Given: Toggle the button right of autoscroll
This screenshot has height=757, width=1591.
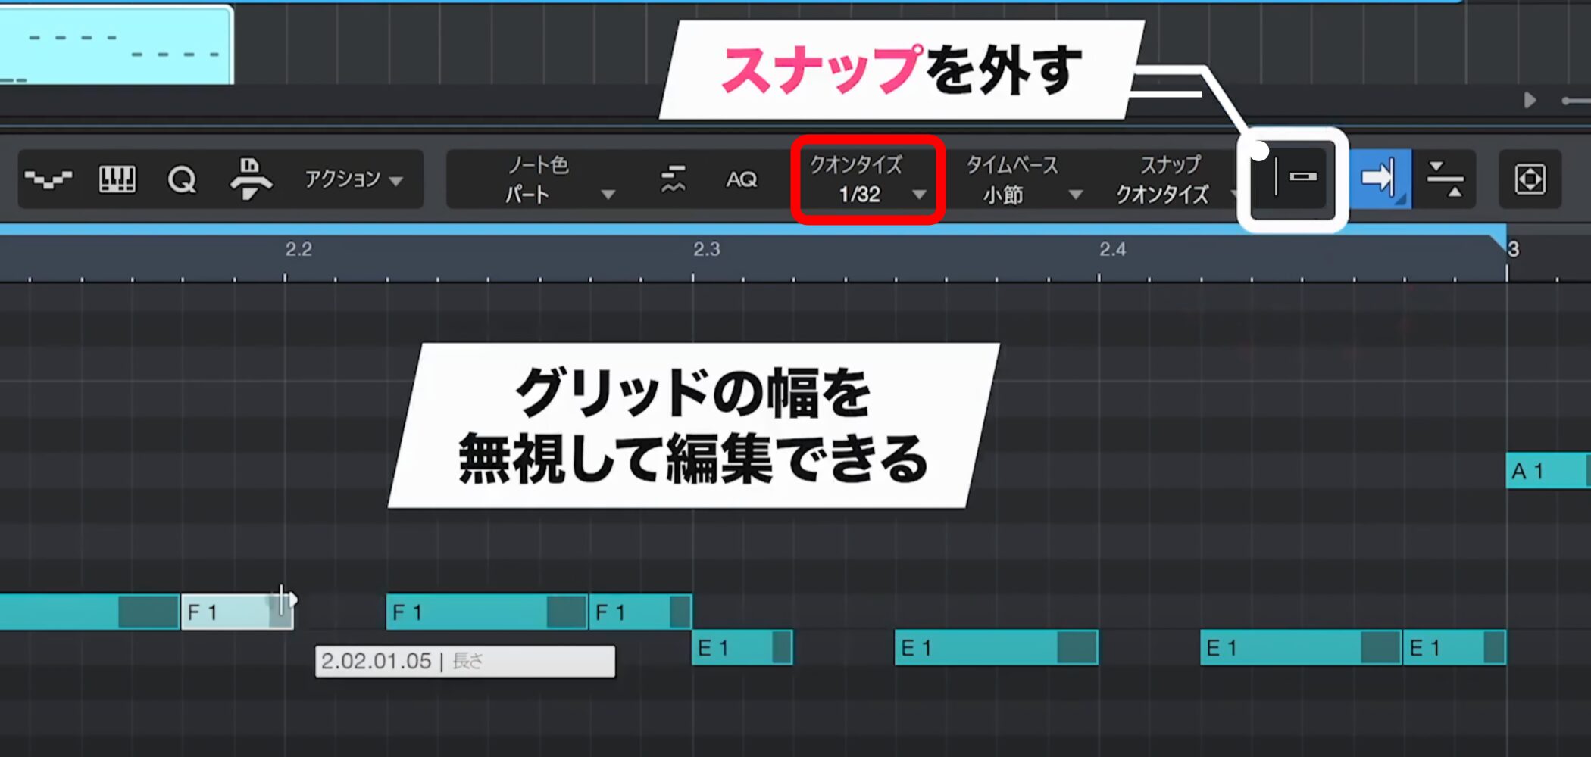Looking at the screenshot, I should [1444, 179].
